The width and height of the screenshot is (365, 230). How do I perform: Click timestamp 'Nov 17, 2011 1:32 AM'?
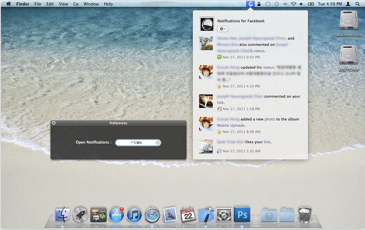coord(242,151)
